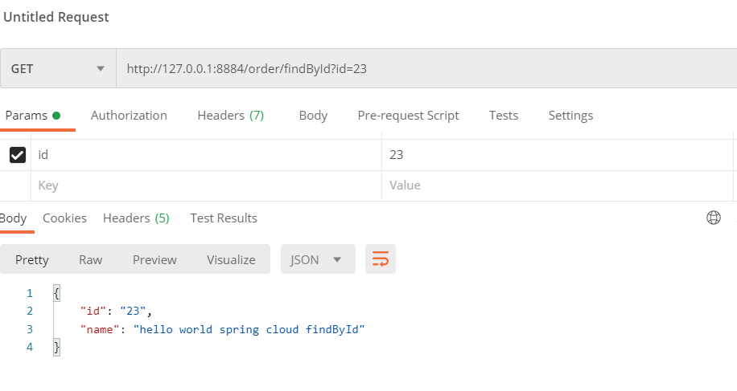Open the Tests tab

pyautogui.click(x=504, y=116)
